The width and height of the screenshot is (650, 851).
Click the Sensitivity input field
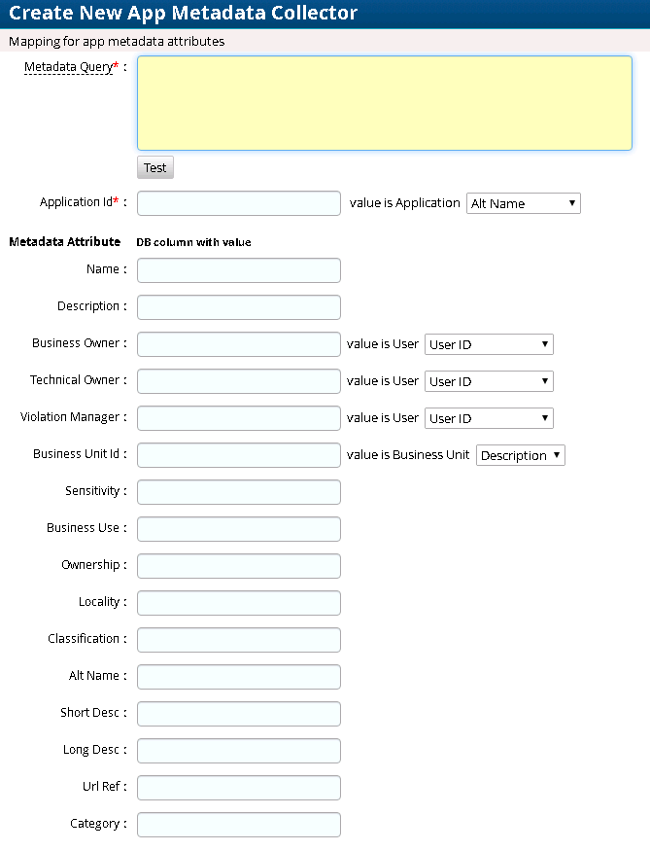click(239, 492)
